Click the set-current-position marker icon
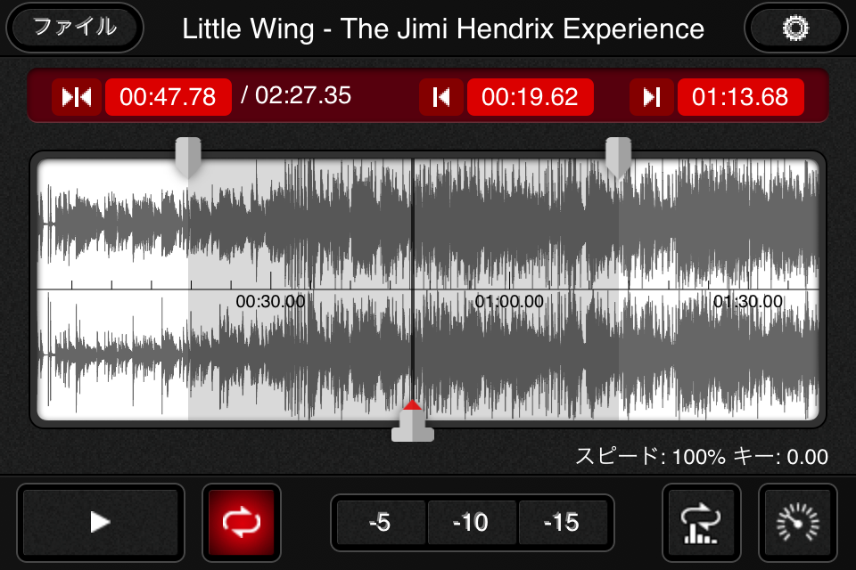856x570 pixels. tap(77, 97)
